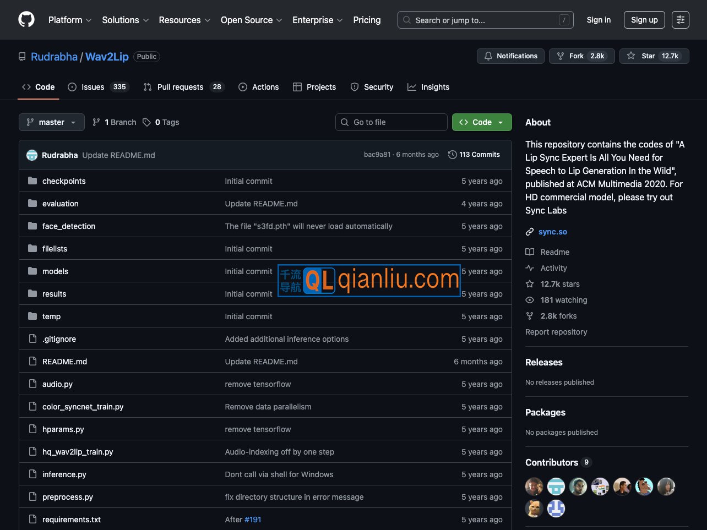707x530 pixels.
Task: Click the Notifications bell button
Action: pyautogui.click(x=510, y=56)
